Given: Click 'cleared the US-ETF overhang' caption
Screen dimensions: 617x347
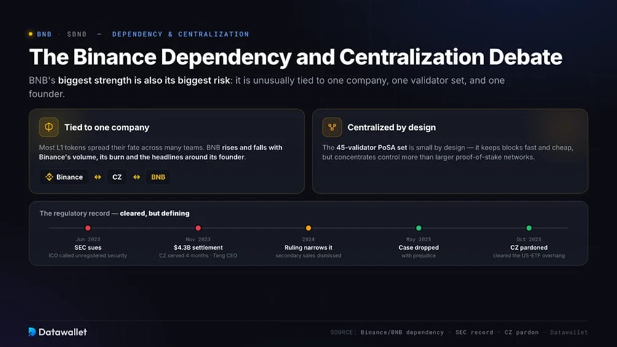Looking at the screenshot, I should click(x=529, y=256).
